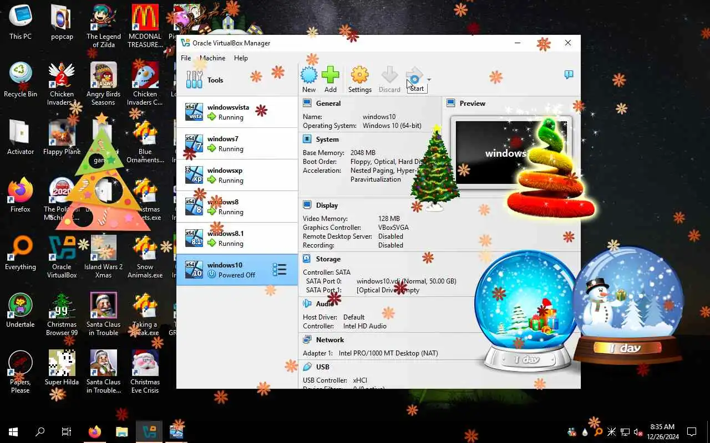Open the taskbar clock and date

pyautogui.click(x=662, y=432)
